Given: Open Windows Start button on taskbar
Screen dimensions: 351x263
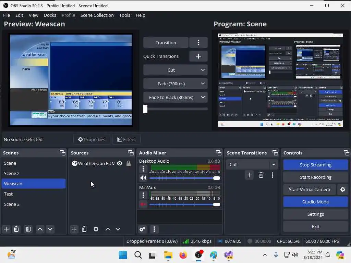Looking at the screenshot, I should point(123,255).
